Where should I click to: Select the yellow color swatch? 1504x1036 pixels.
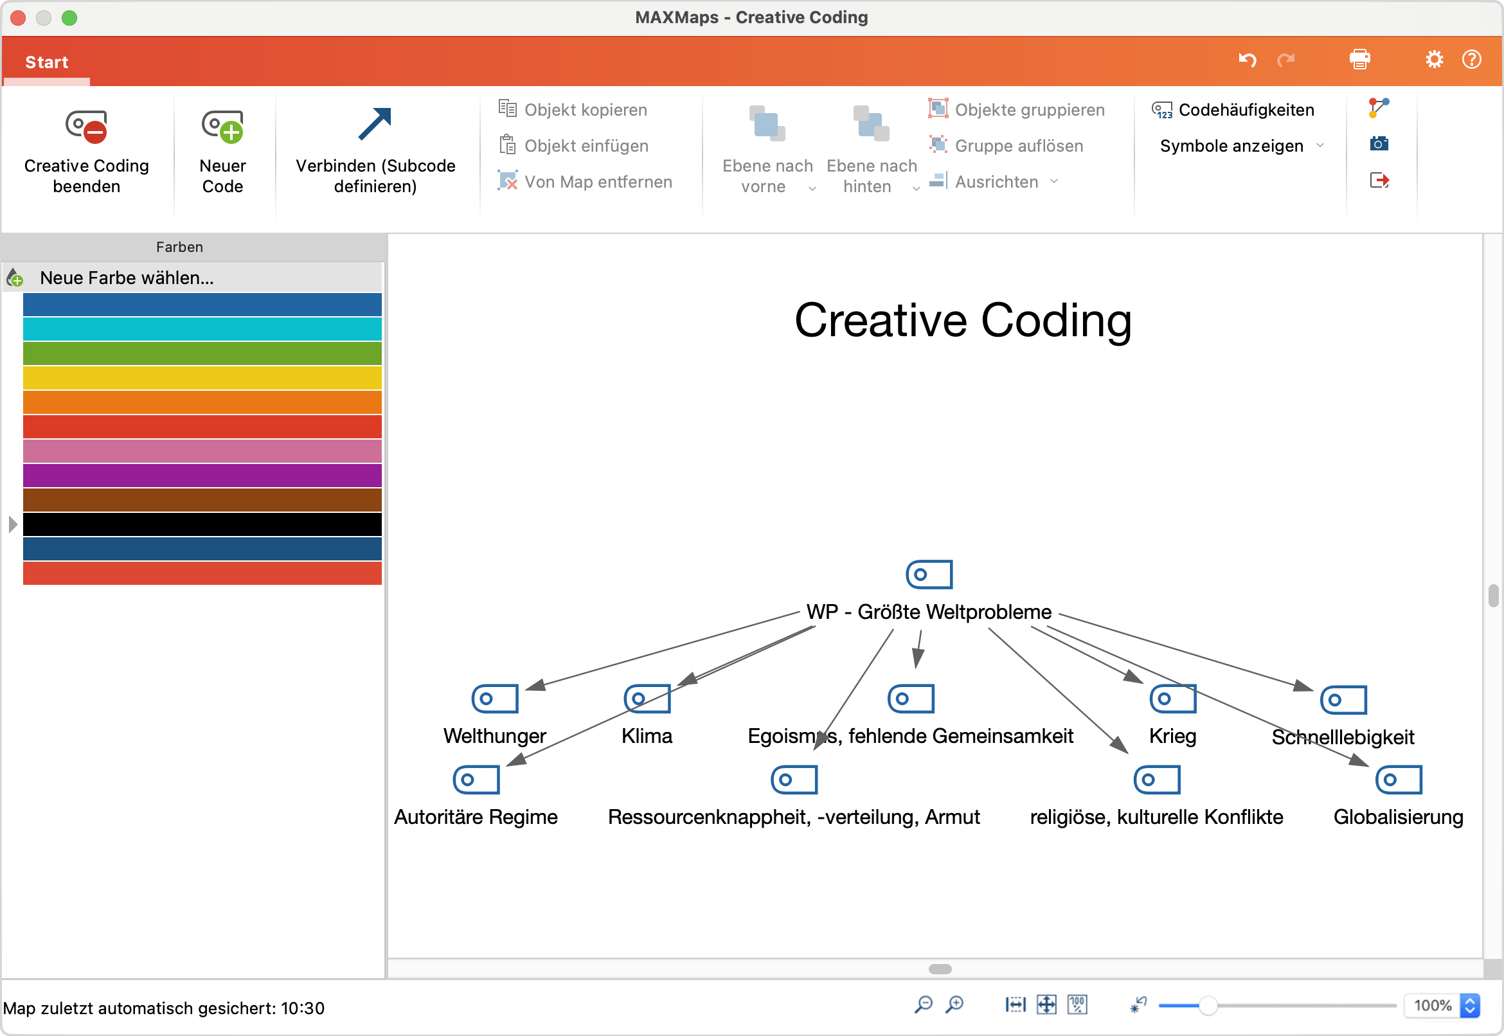[202, 378]
